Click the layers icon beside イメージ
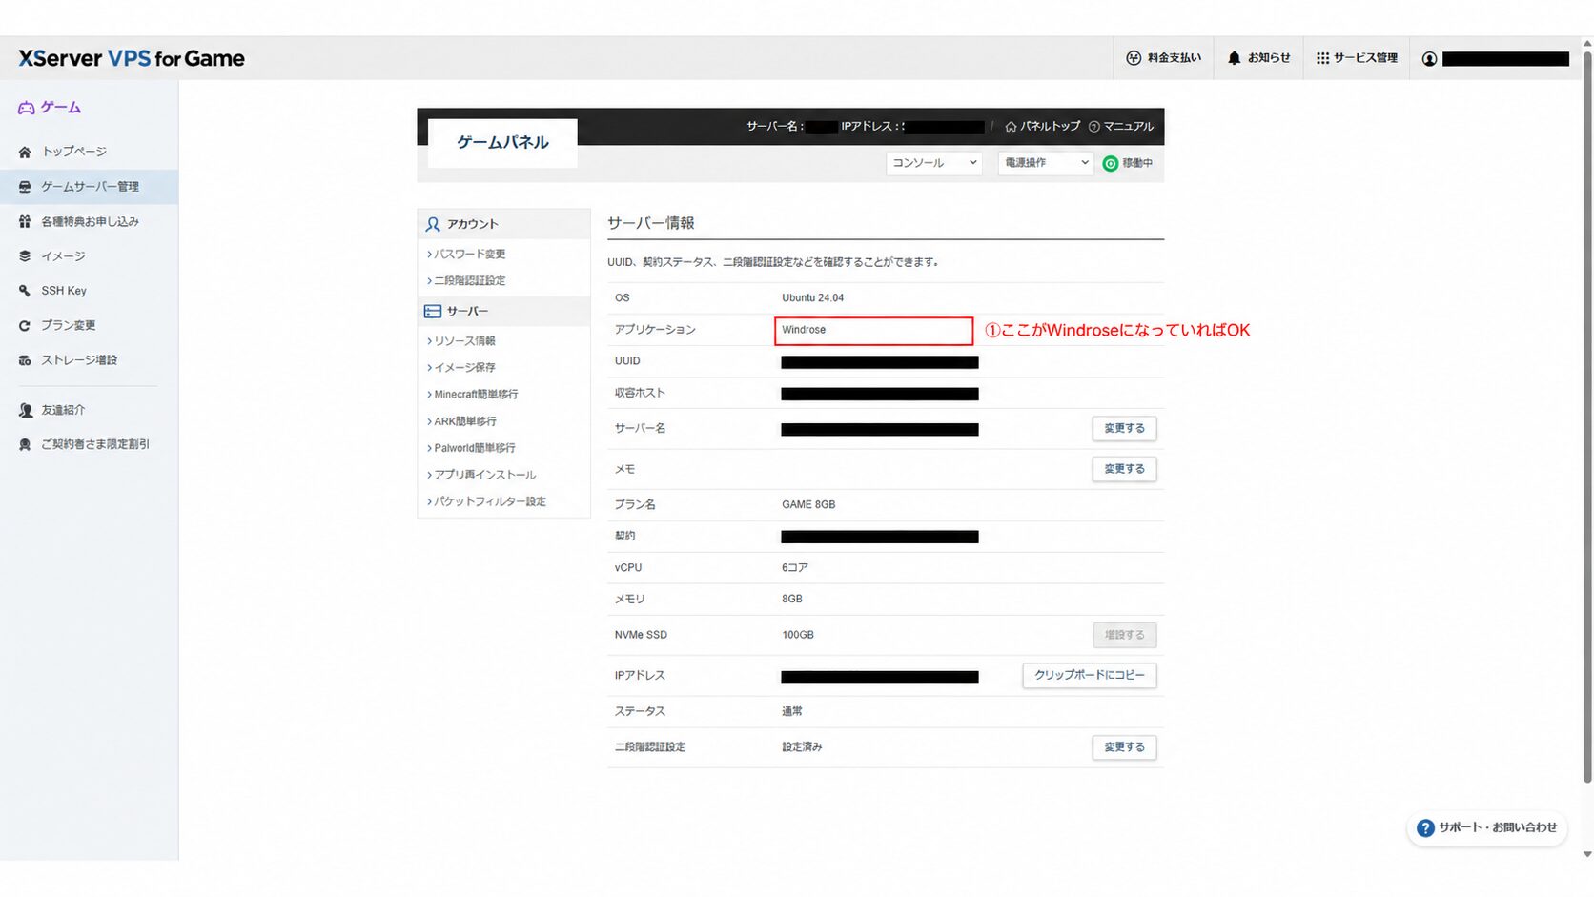1594x897 pixels. pos(25,255)
